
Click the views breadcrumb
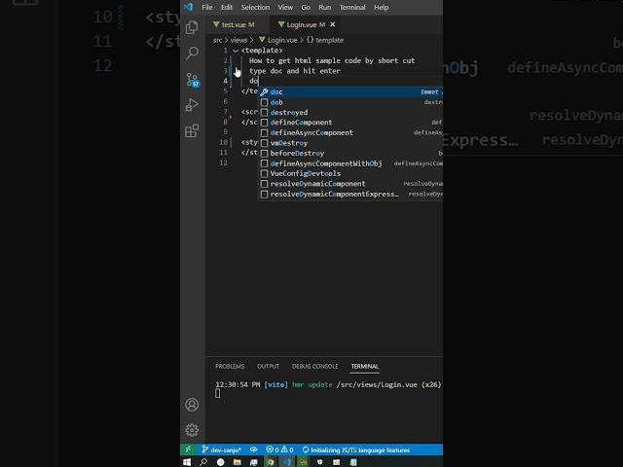tap(238, 40)
